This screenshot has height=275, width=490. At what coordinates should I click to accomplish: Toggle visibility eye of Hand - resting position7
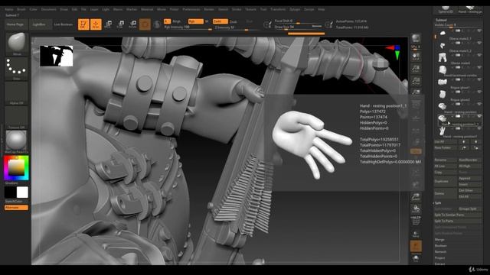pos(479,128)
